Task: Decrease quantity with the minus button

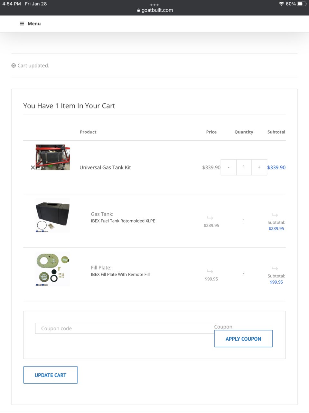Action: coord(229,167)
